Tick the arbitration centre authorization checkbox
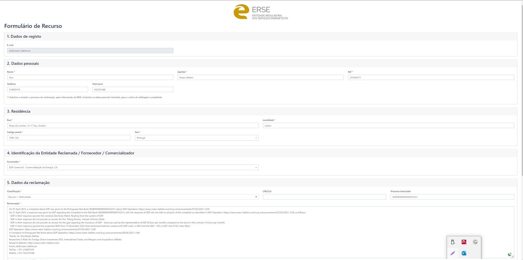The image size is (523, 260). coord(8,97)
